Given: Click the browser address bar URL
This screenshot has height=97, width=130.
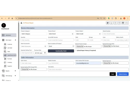Looking at the screenshot, I should [35, 18].
